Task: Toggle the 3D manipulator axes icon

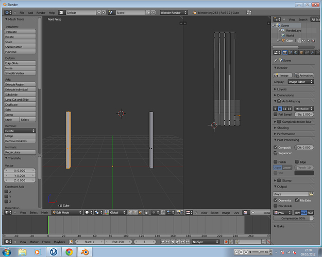Action: (106, 212)
